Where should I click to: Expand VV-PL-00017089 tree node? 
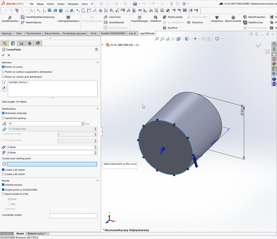coord(103,45)
